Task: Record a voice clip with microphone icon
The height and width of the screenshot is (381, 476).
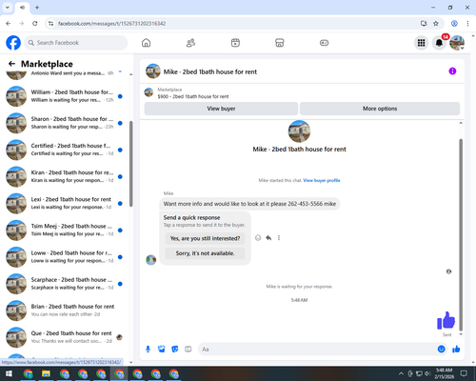Action: [148, 350]
